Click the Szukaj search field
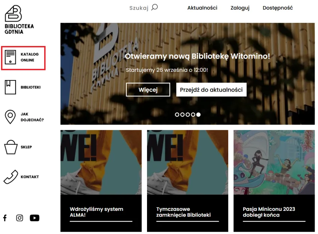The image size is (318, 234). point(139,8)
